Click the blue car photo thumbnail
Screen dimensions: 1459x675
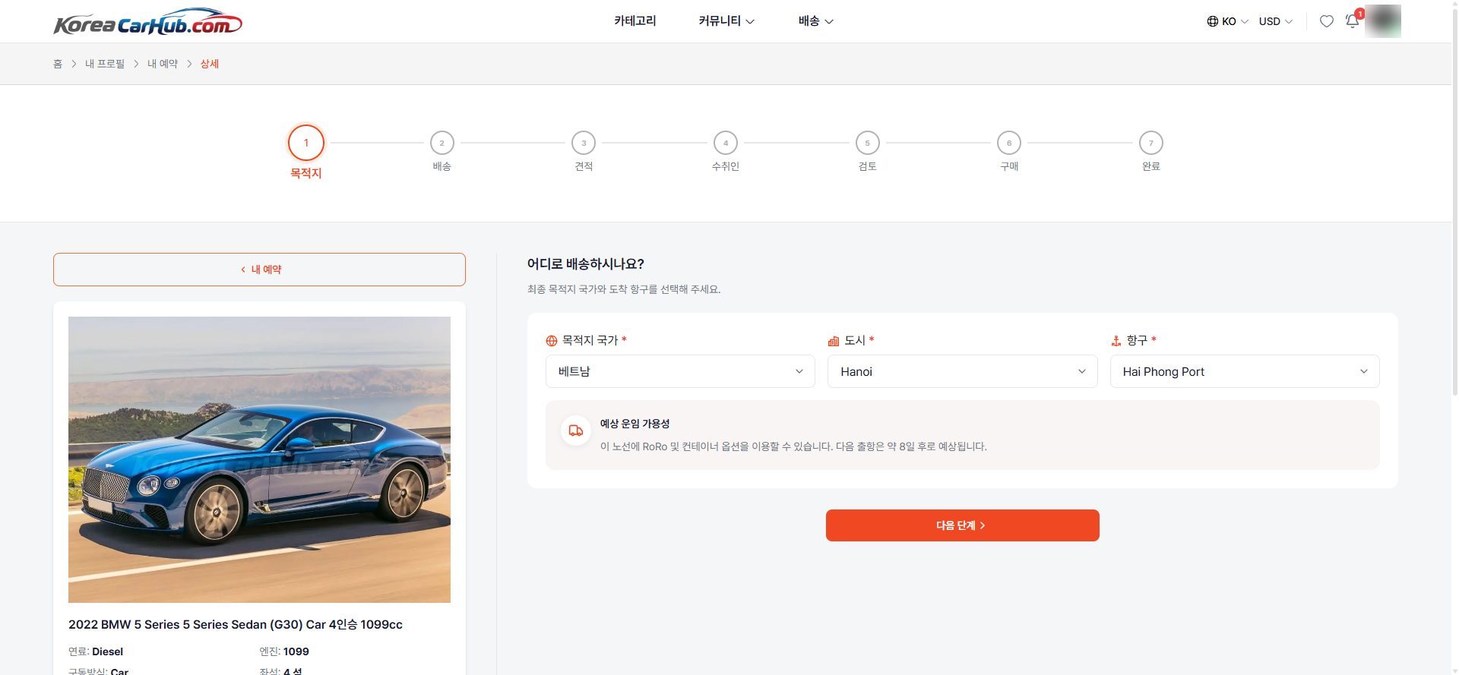pos(259,459)
